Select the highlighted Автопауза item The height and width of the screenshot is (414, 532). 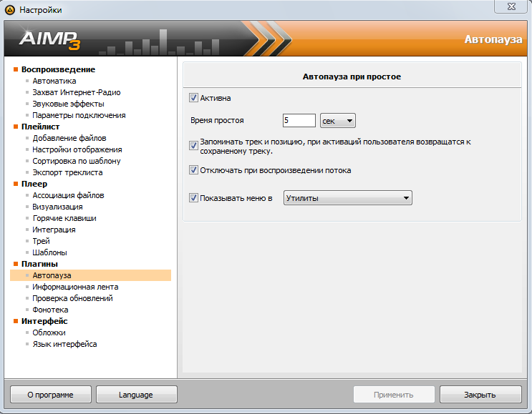(x=91, y=275)
